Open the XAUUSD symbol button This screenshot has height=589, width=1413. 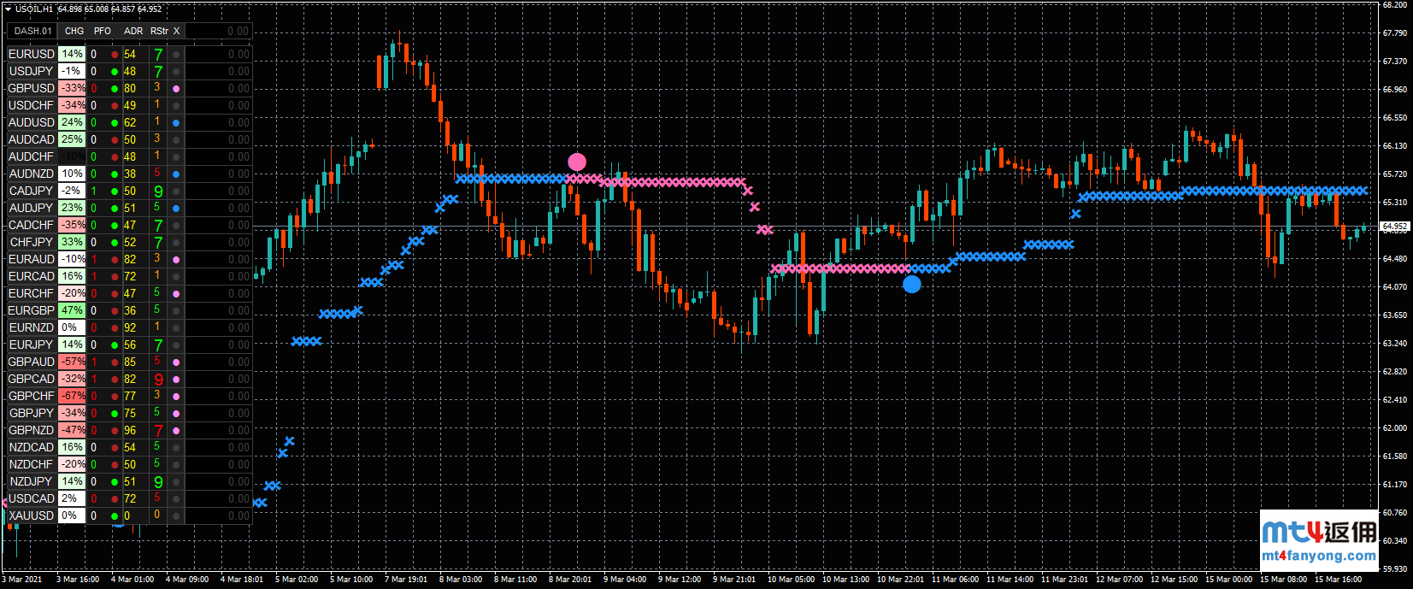[32, 515]
